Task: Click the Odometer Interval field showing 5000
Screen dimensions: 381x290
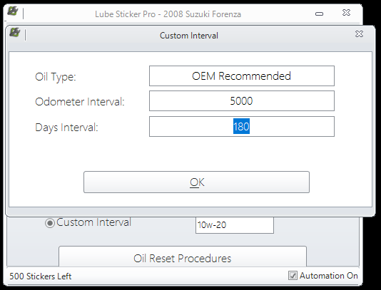Action: coord(242,101)
